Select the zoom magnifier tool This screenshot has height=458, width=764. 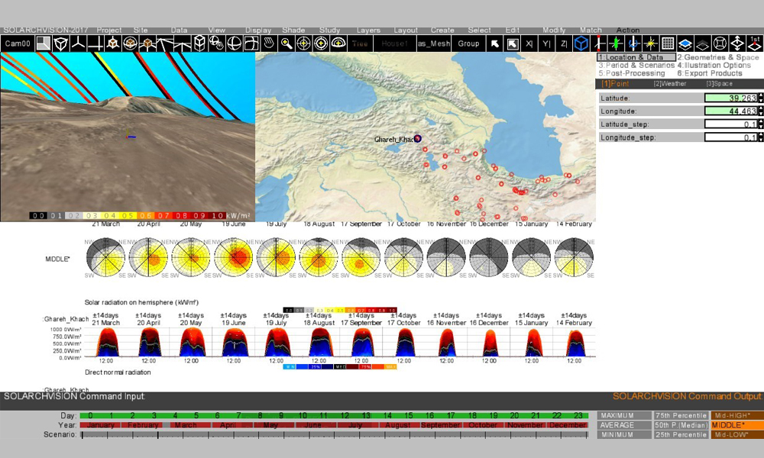286,44
